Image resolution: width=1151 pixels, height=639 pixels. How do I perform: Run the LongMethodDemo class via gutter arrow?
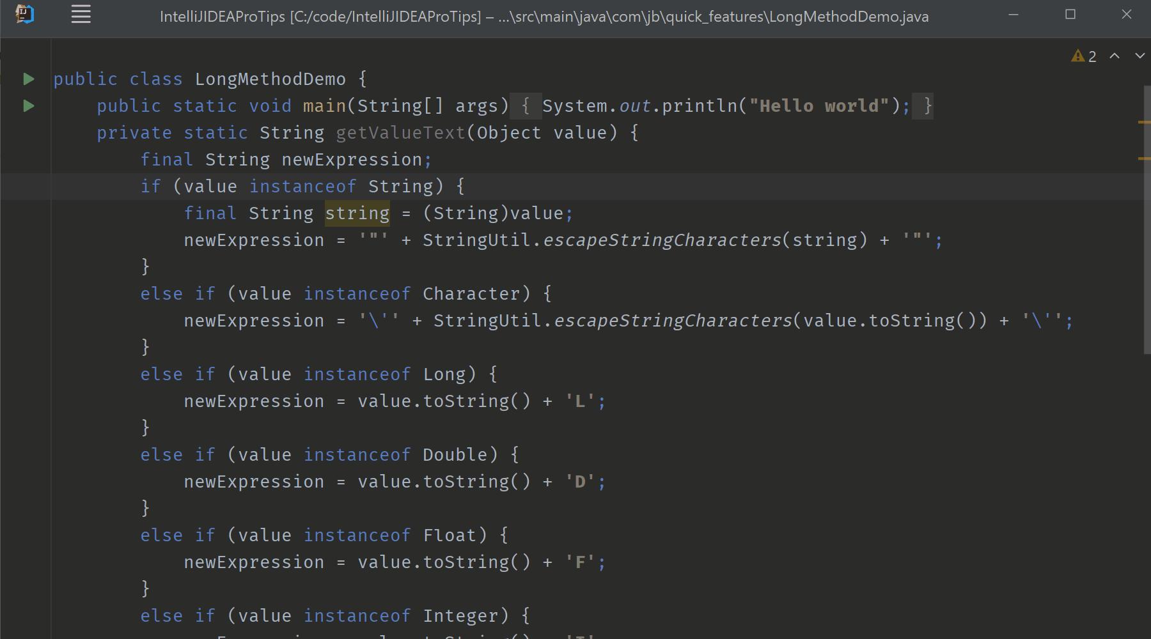point(27,79)
